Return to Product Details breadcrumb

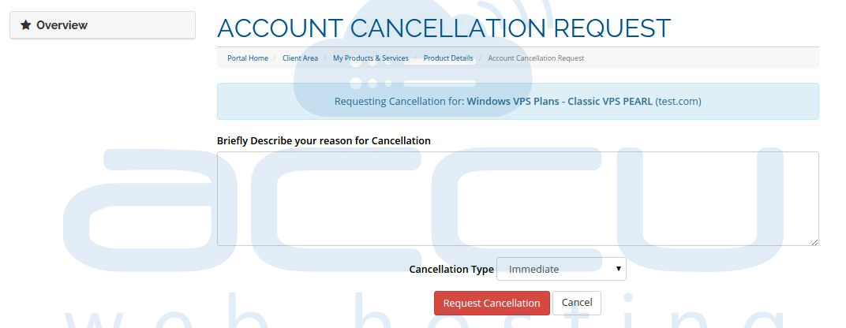(x=448, y=58)
